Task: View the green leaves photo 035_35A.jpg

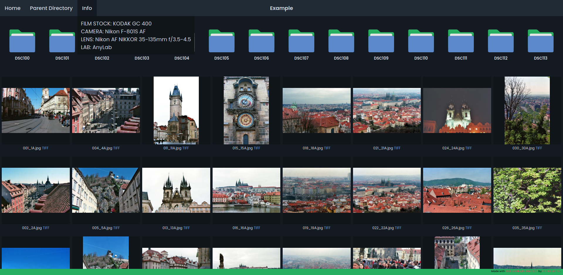Action: point(527,190)
